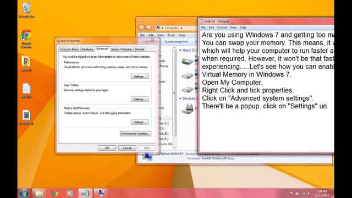Click the navigation pane scroll-down arrow
Viewport: 352px width, 198px height.
click(175, 148)
